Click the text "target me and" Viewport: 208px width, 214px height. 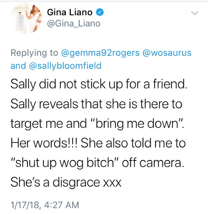[48, 124]
